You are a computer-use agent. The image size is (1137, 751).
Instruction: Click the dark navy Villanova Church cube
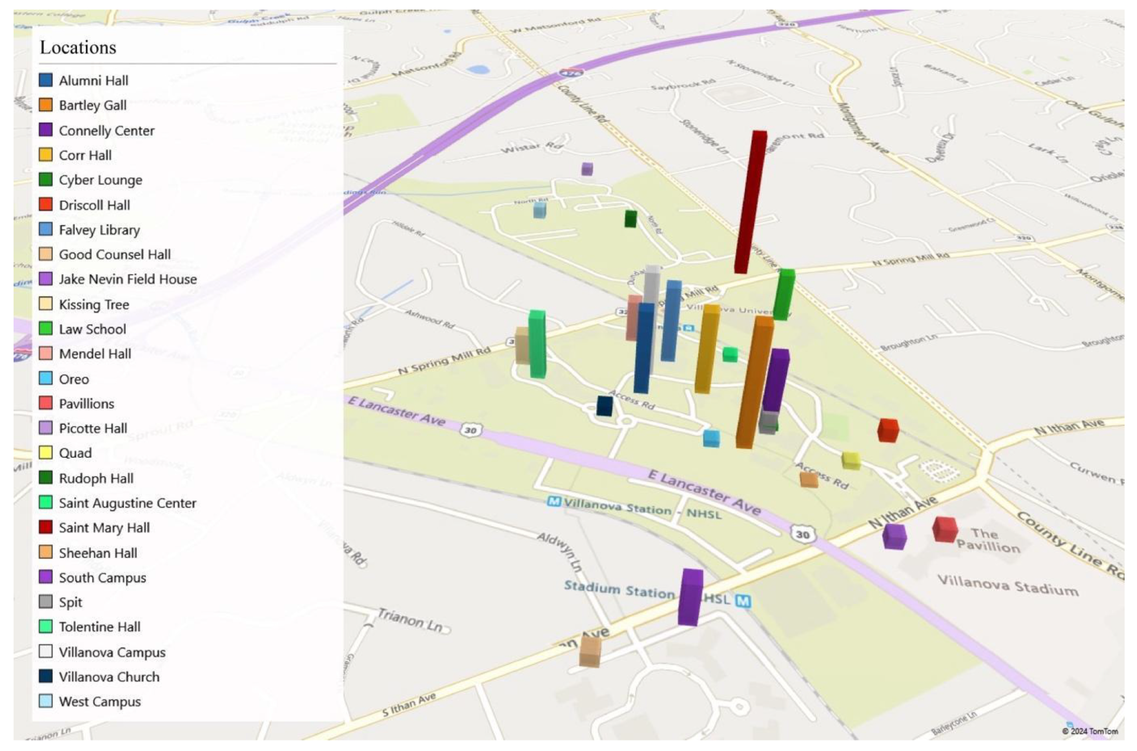605,406
